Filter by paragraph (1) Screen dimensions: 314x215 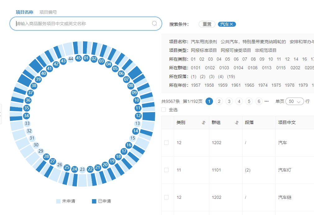(193, 76)
